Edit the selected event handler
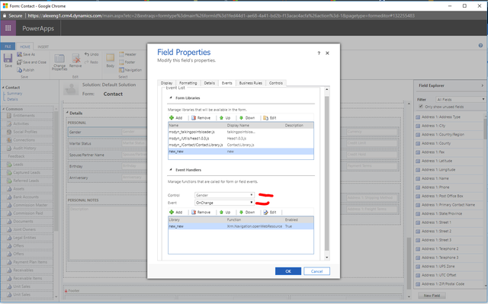Image resolution: width=488 pixels, height=304 pixels. point(269,213)
